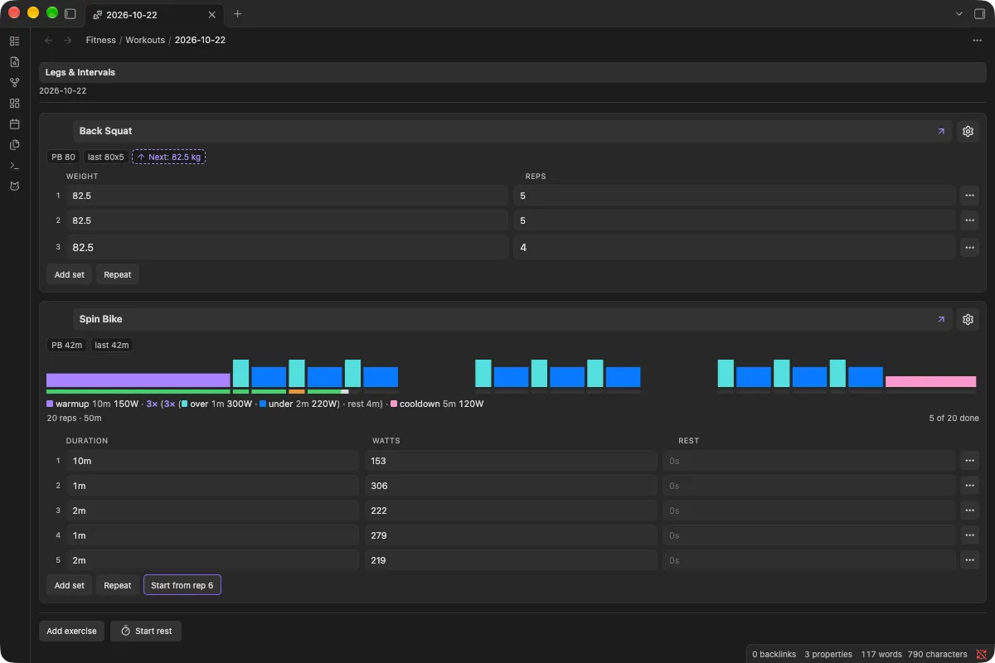Click Repeat under Spin Bike
995x663 pixels.
coord(118,585)
